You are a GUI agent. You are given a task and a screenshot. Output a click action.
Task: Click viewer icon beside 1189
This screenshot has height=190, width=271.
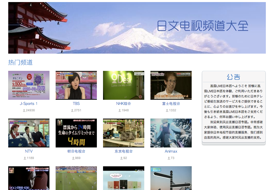(x=25, y=158)
